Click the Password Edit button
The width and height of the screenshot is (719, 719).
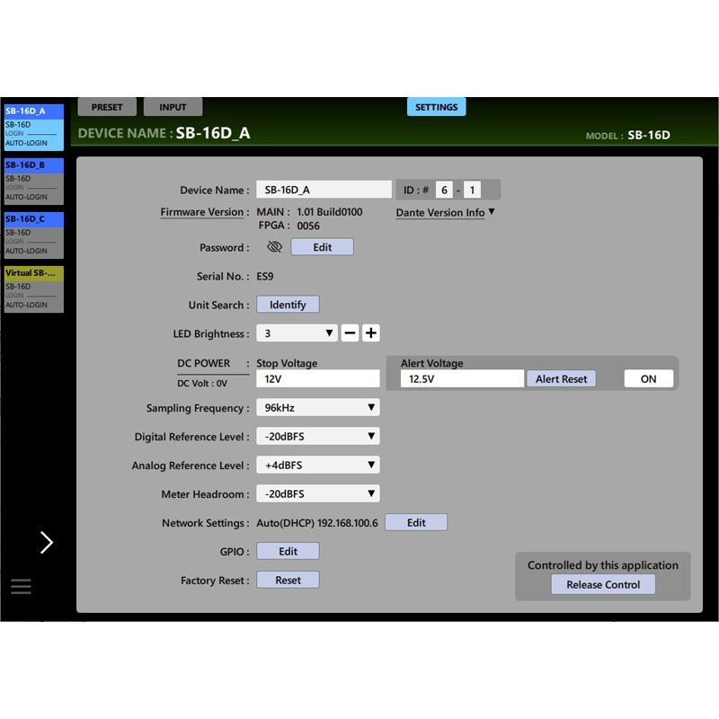[x=322, y=247]
